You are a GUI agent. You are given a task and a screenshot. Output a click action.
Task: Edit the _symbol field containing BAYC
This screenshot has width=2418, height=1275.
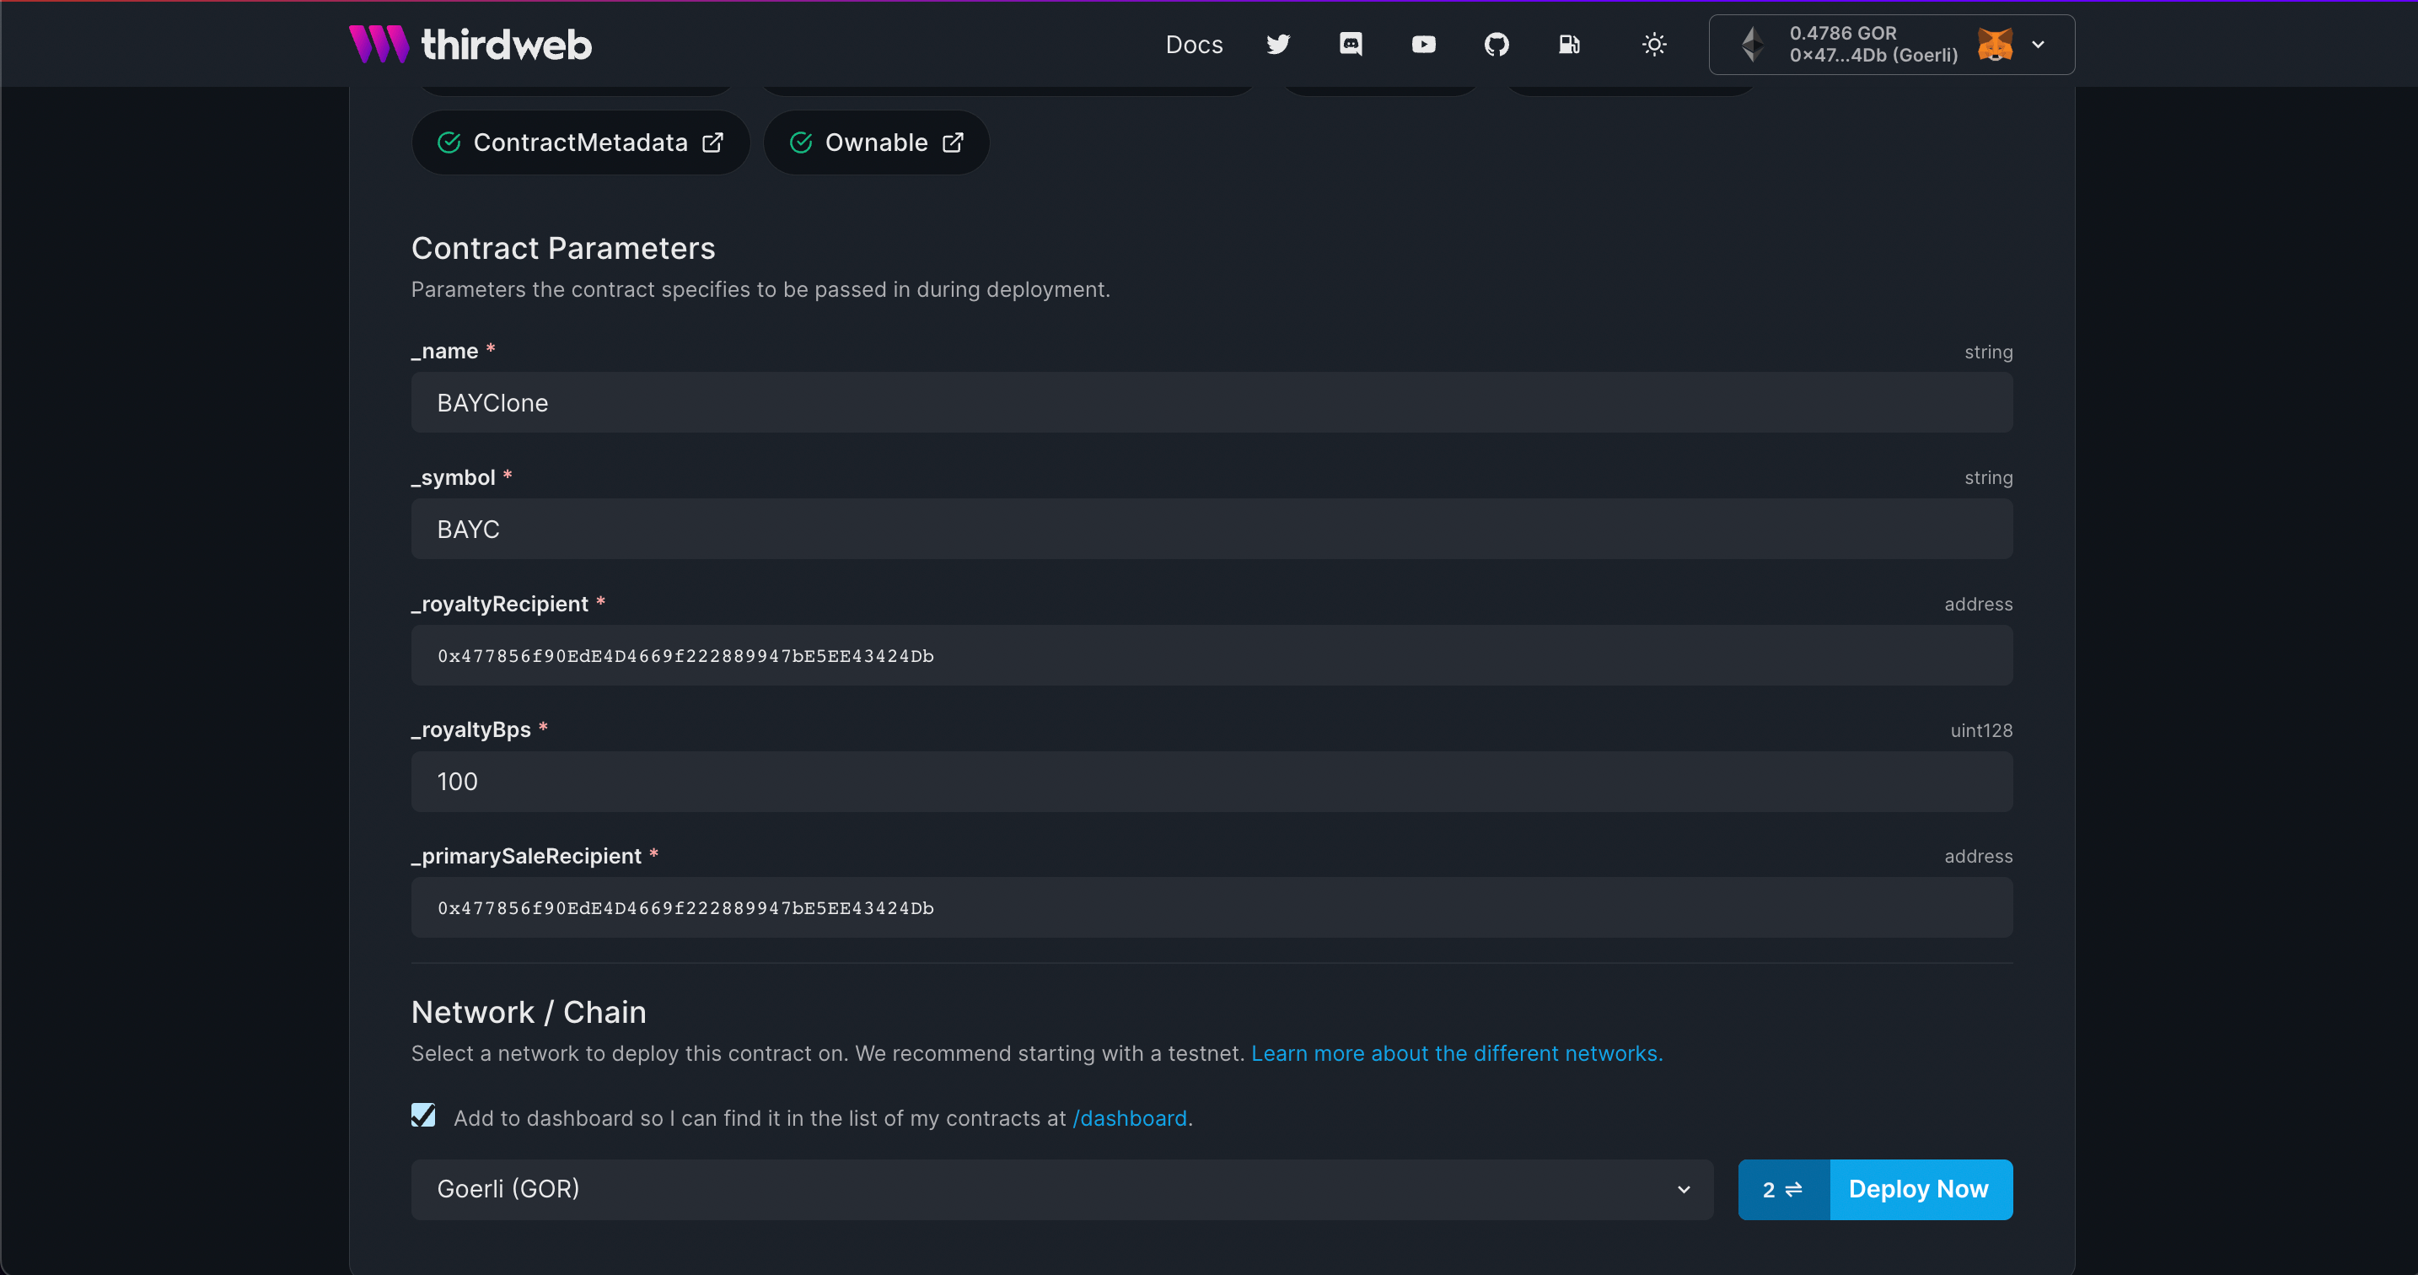(x=1211, y=529)
